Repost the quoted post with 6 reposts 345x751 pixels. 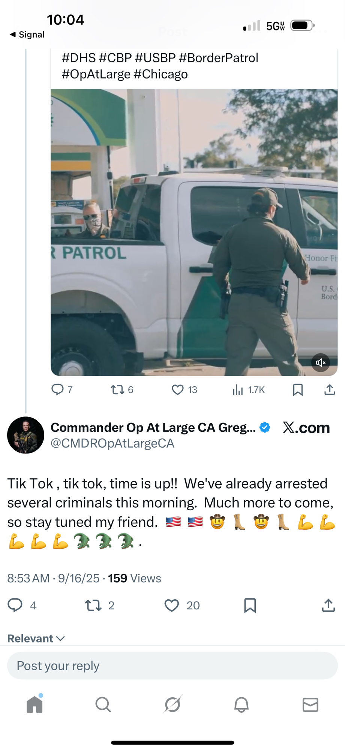117,390
